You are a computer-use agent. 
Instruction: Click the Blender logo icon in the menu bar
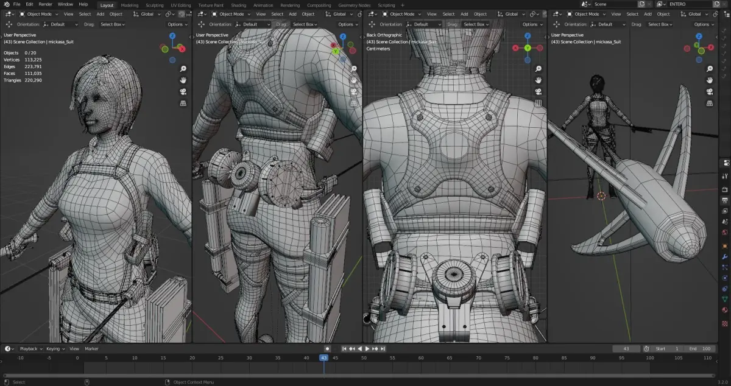pyautogui.click(x=7, y=4)
